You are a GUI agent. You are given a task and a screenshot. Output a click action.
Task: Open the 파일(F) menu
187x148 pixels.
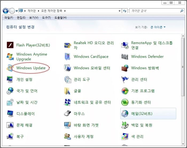(9, 18)
